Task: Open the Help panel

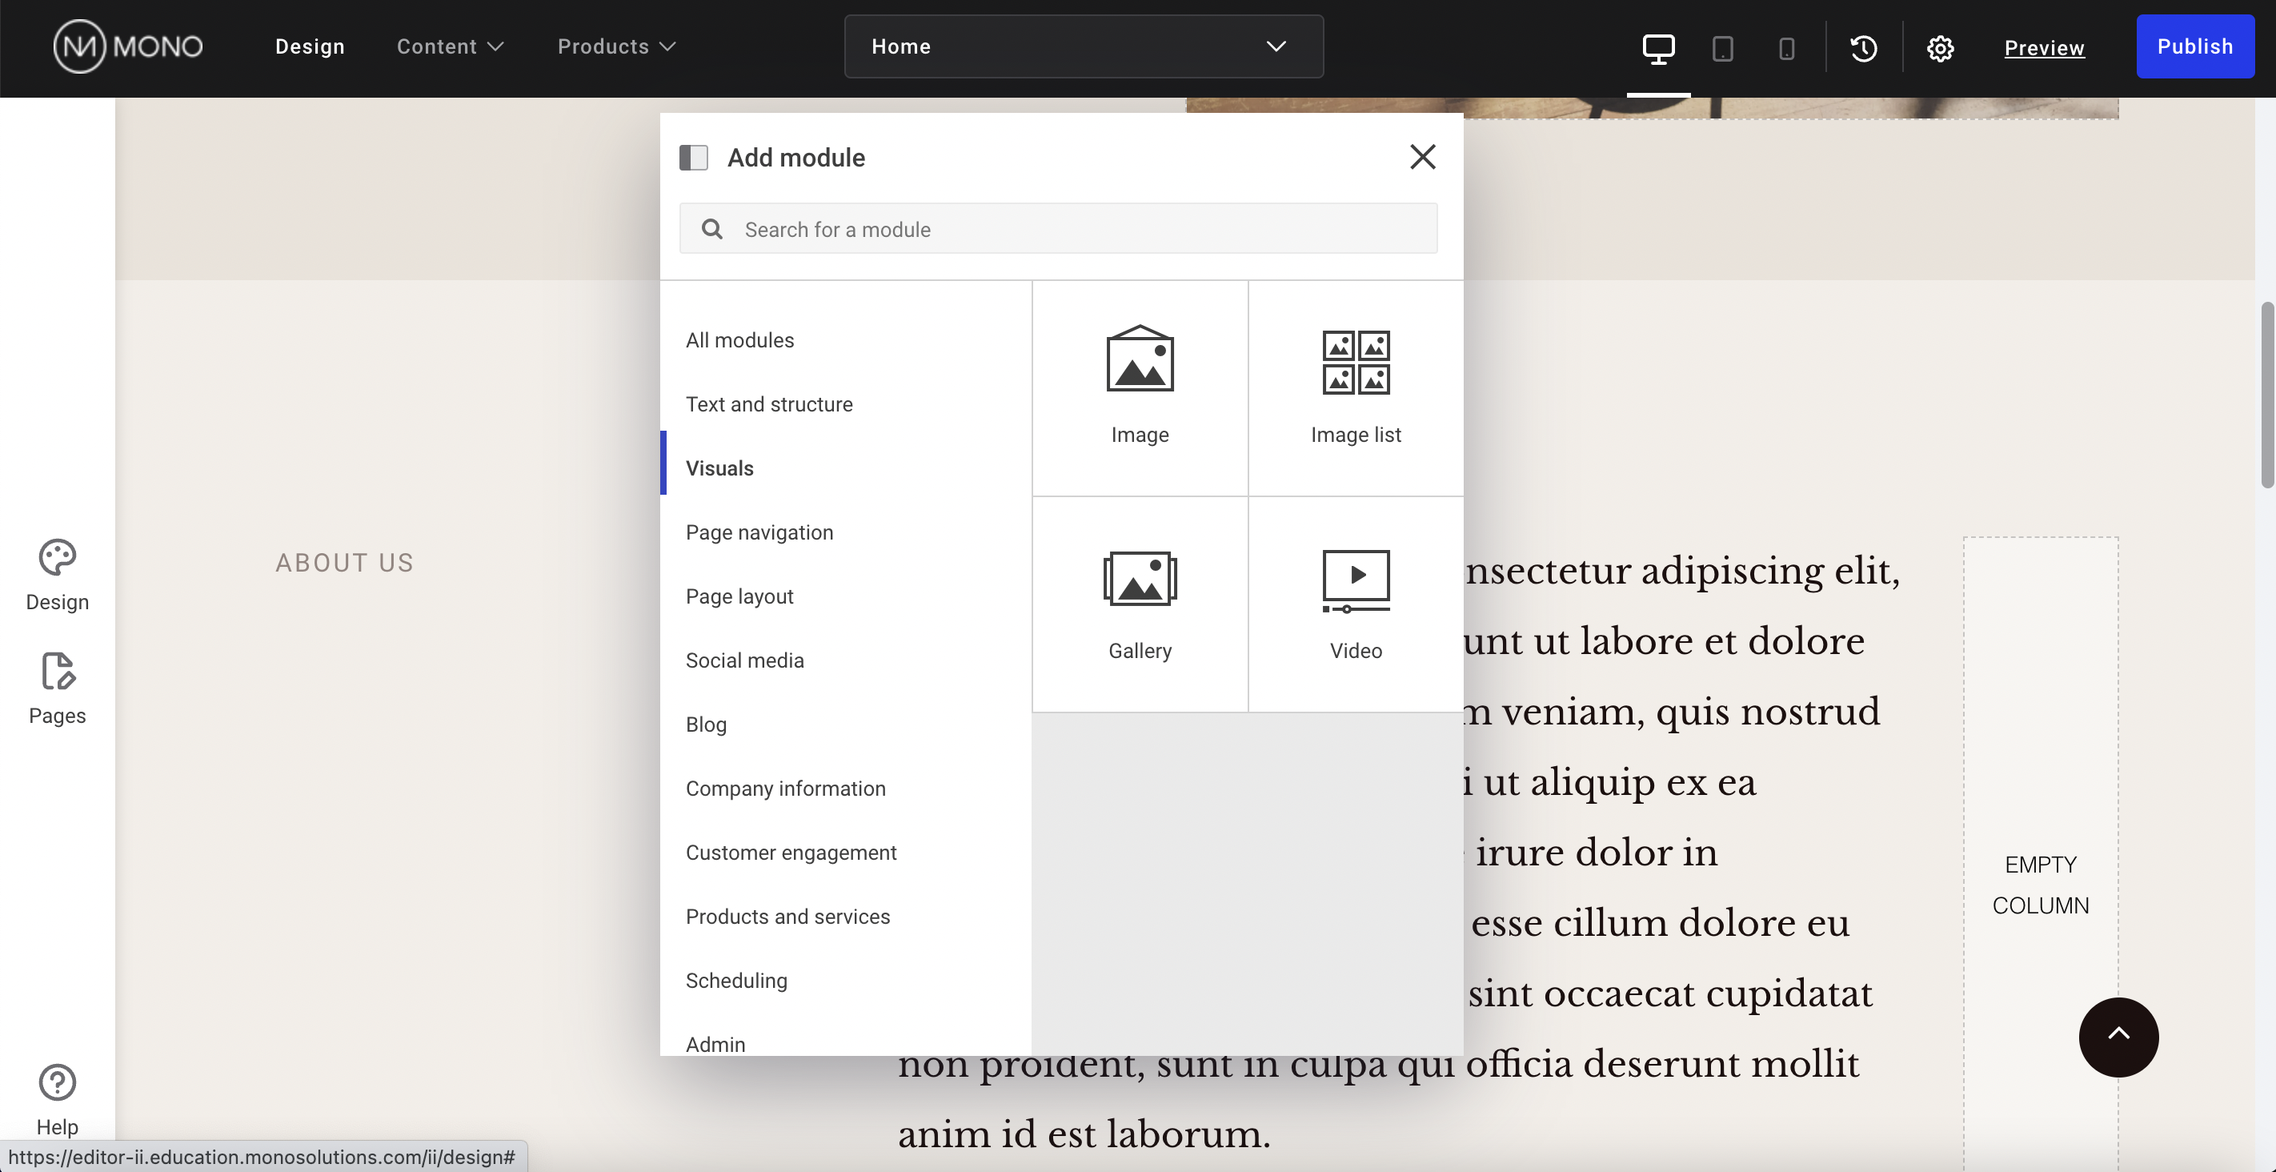Action: point(57,1098)
